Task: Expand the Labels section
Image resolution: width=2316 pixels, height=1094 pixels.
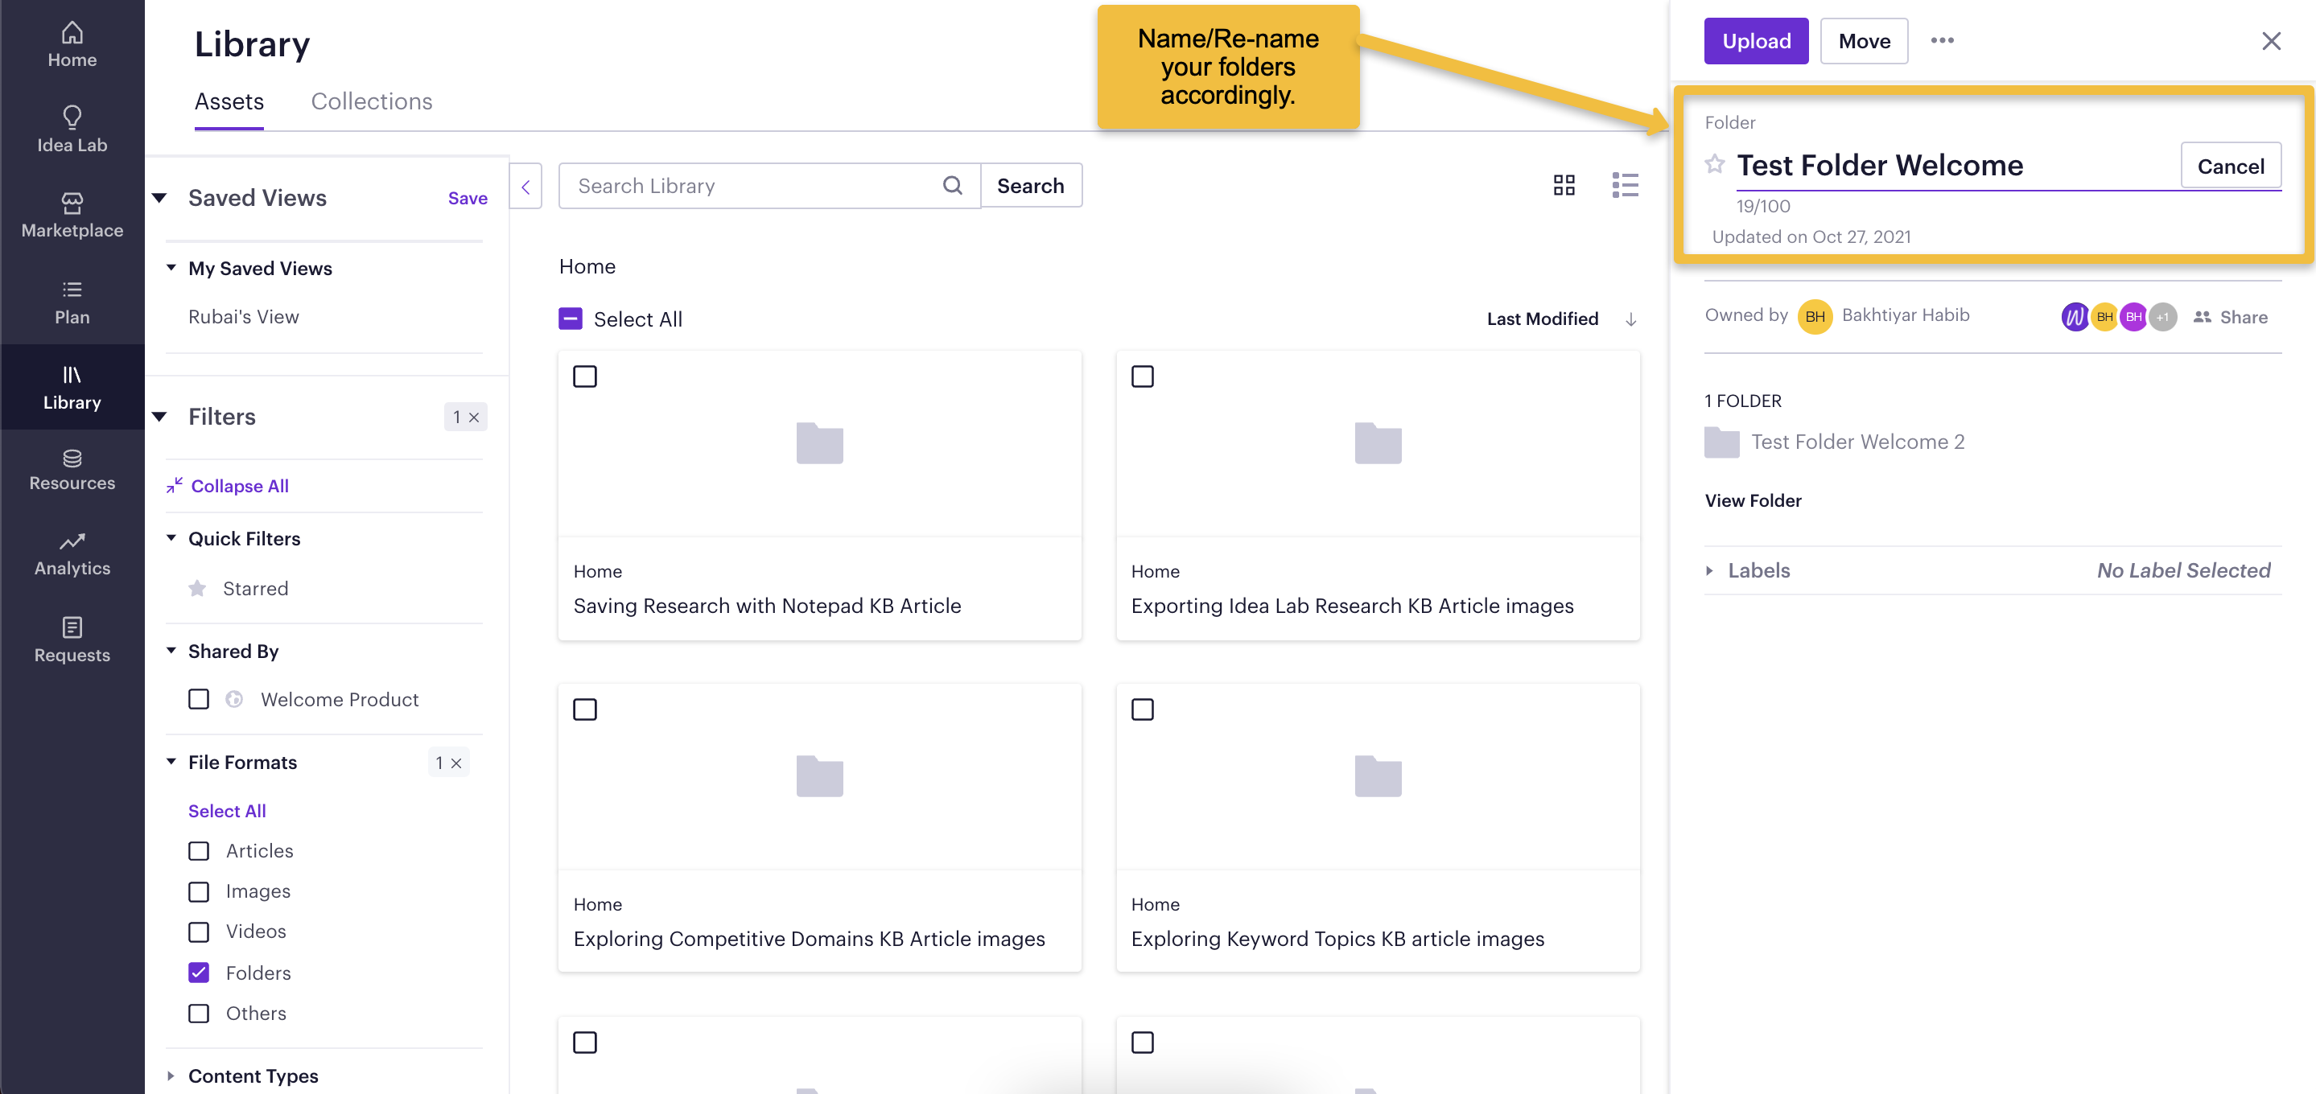Action: pyautogui.click(x=1709, y=571)
